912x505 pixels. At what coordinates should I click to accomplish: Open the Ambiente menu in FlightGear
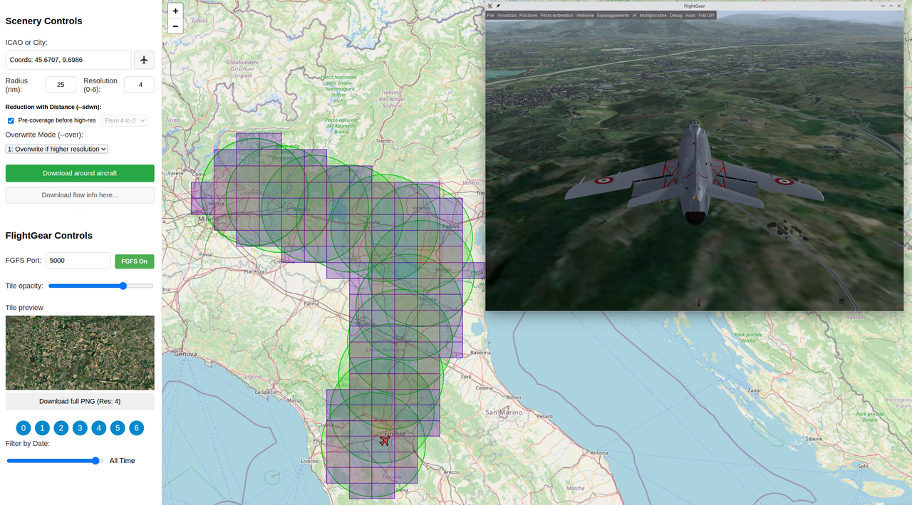pos(584,15)
